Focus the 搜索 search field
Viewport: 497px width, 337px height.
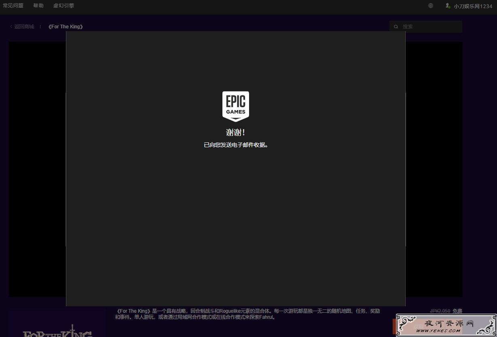pos(426,27)
